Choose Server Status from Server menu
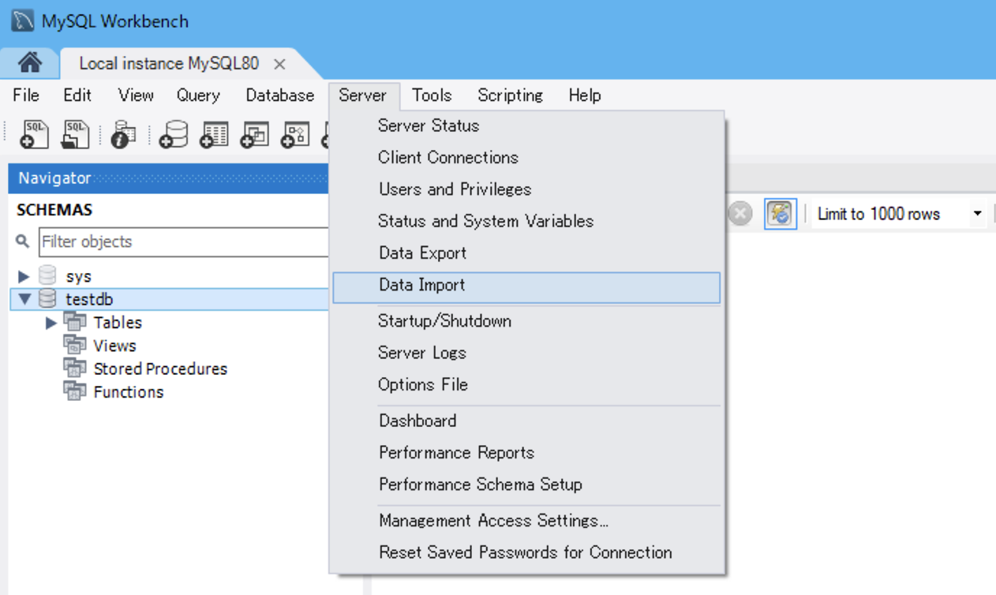The height and width of the screenshot is (595, 996). tap(526, 125)
